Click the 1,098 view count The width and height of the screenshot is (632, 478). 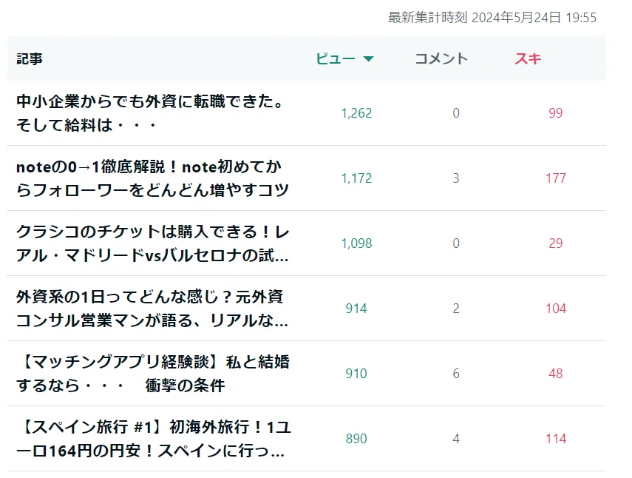coord(356,243)
